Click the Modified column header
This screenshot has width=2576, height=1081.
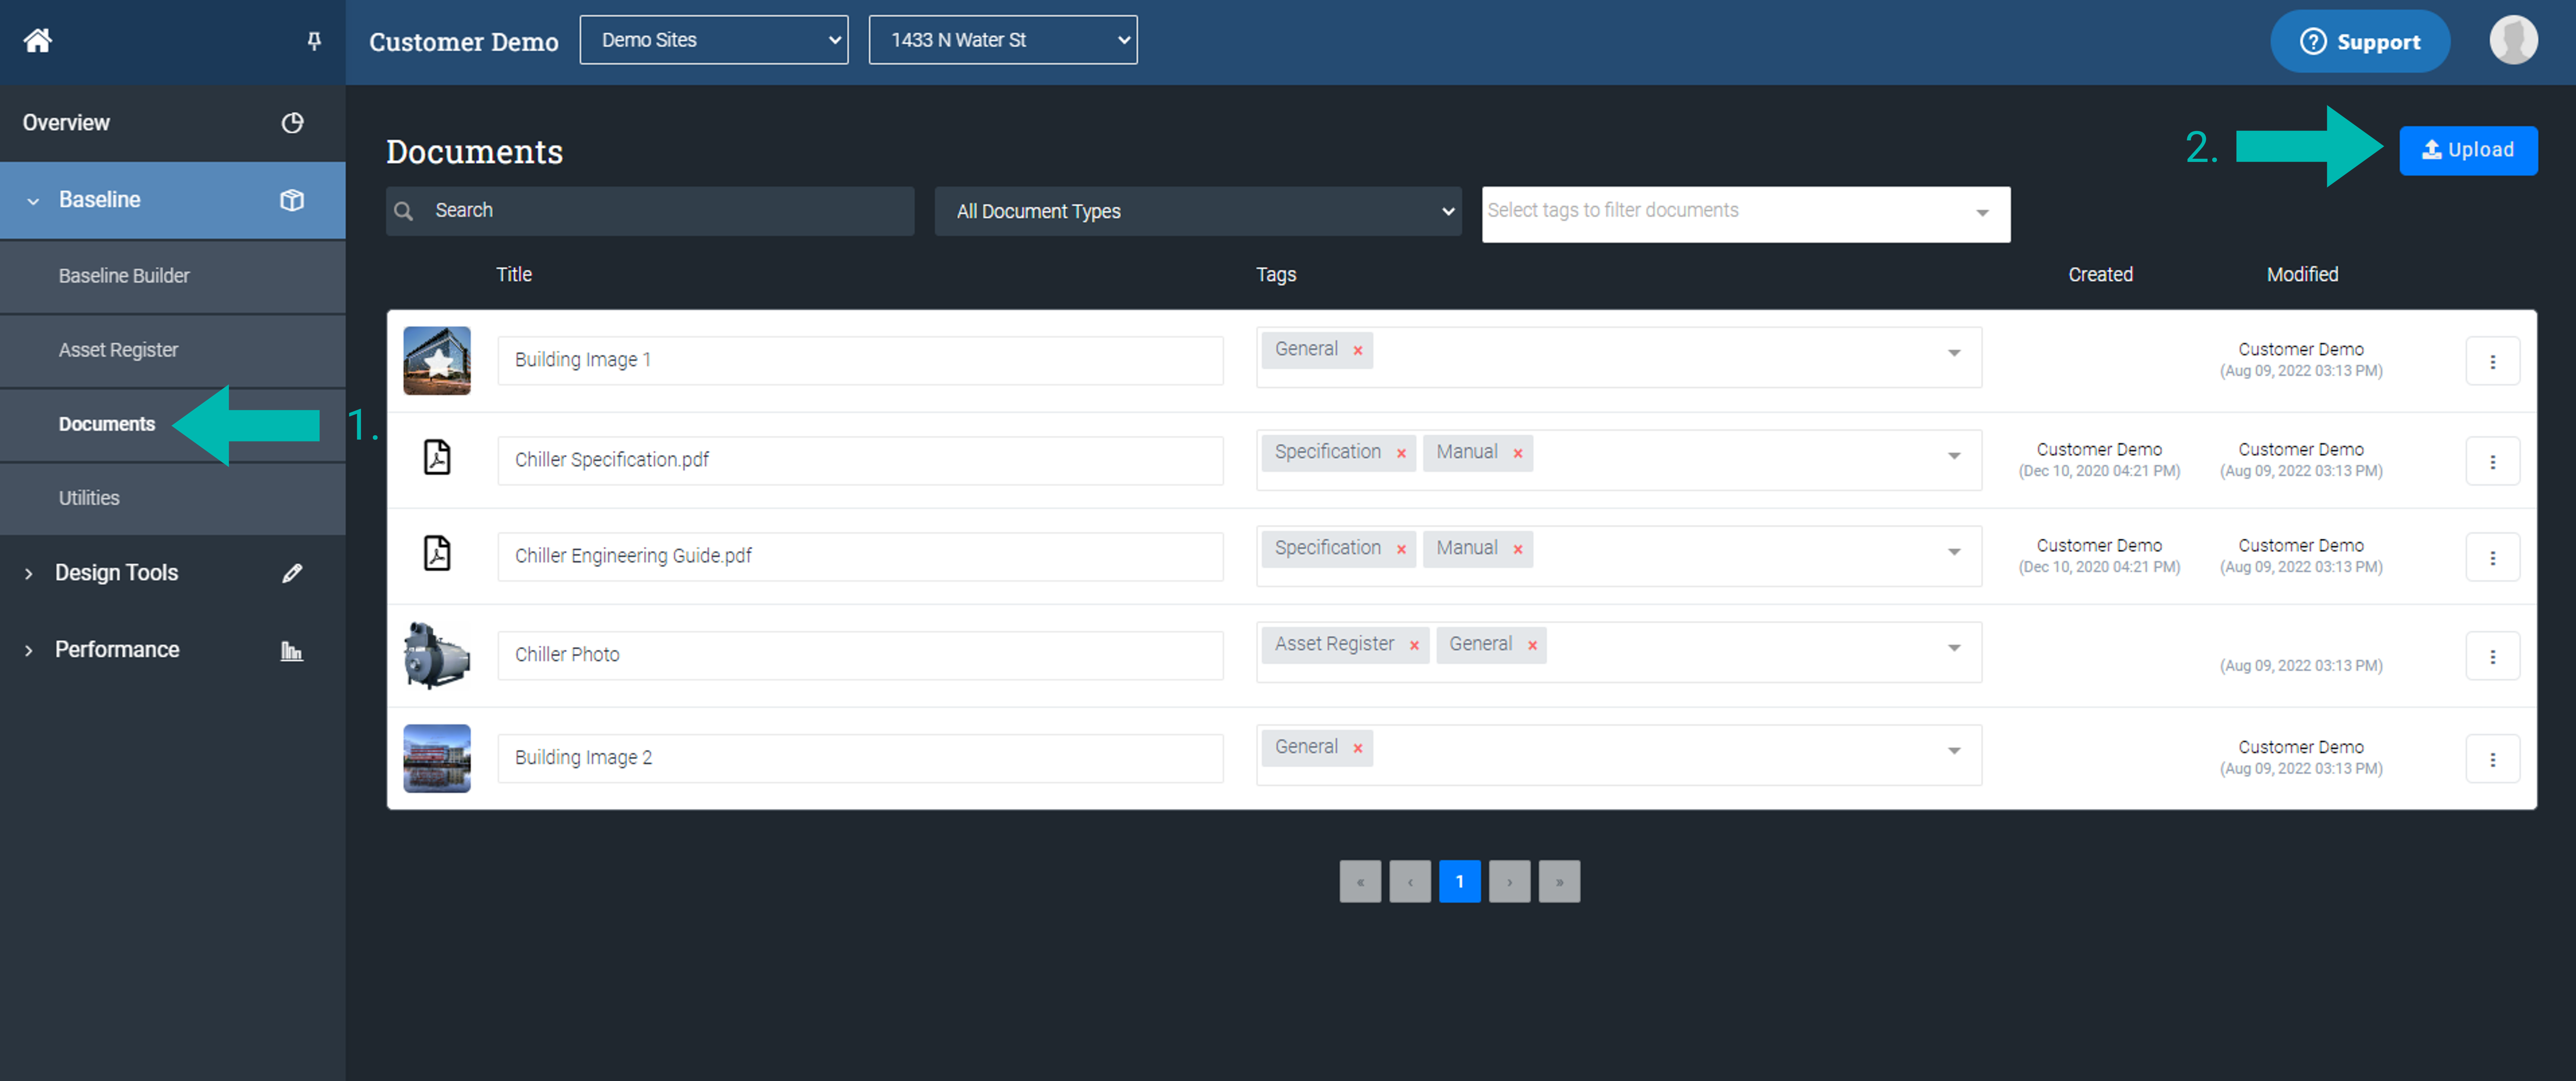point(2302,275)
